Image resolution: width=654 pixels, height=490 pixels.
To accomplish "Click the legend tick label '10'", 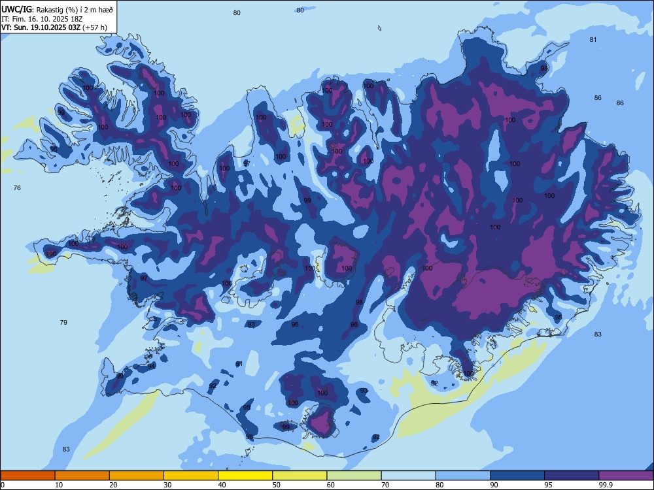I will 59,485.
